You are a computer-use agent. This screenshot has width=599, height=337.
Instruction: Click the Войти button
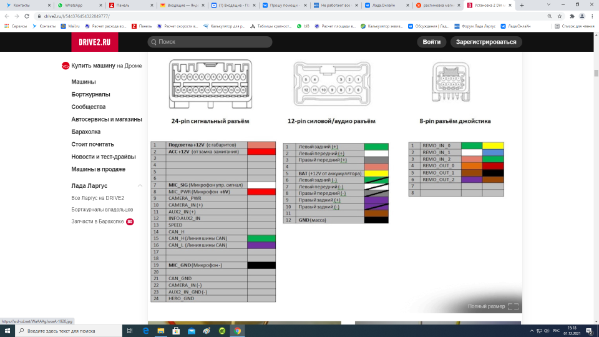[x=431, y=42]
